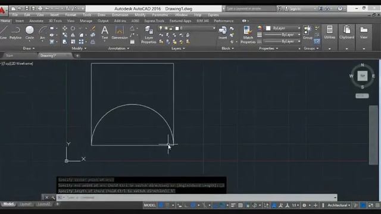Switch to the Start file tab

click(x=10, y=55)
